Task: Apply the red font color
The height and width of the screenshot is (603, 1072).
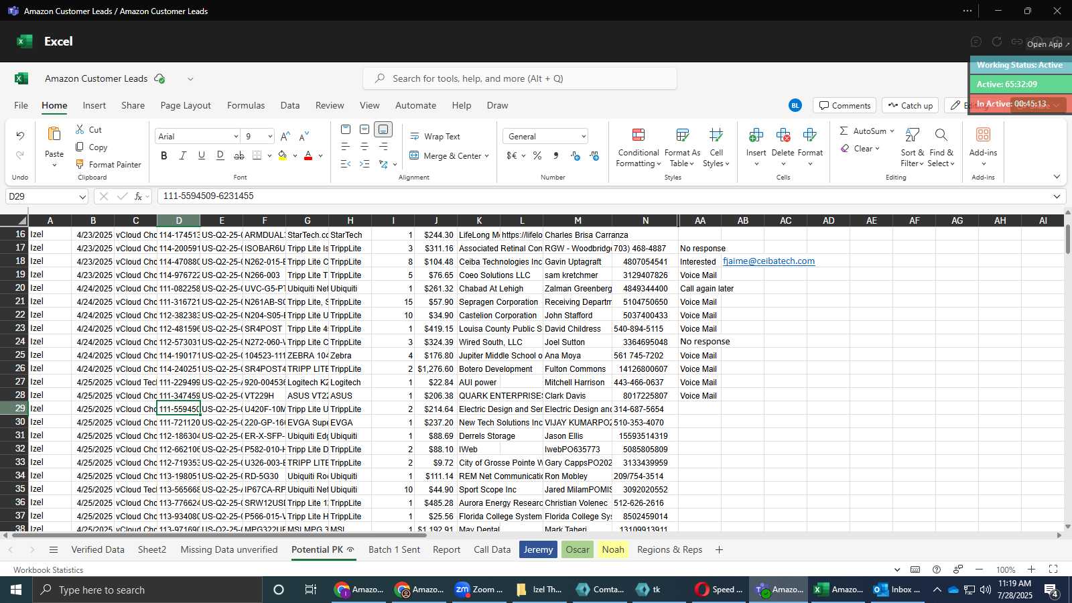Action: [308, 155]
